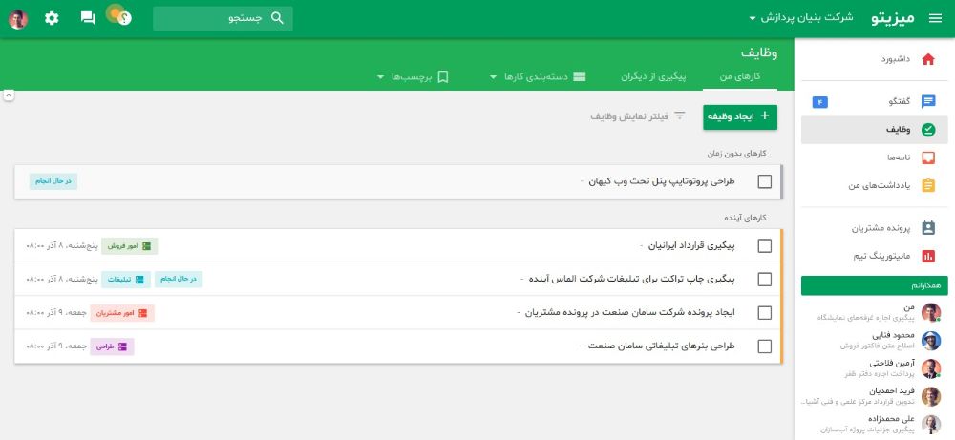Click the red امور مشتریان tag label
The height and width of the screenshot is (440, 955).
[x=122, y=313]
